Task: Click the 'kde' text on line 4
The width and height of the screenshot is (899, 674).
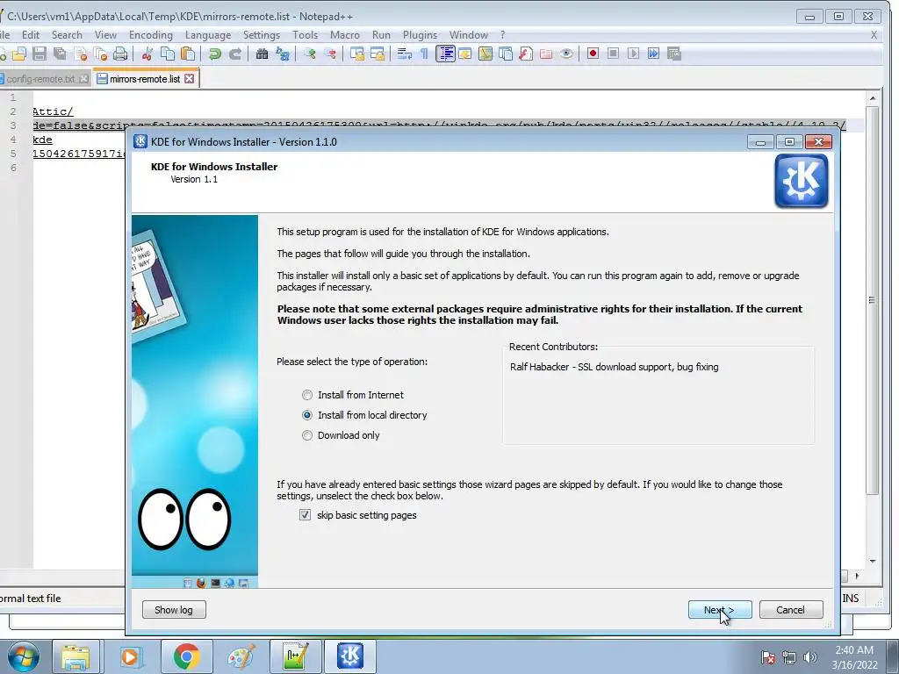Action: [42, 140]
